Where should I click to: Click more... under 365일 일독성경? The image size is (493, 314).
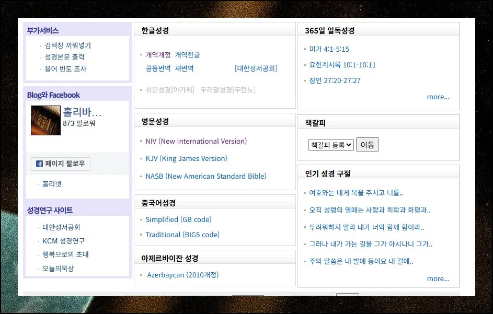pyautogui.click(x=438, y=97)
